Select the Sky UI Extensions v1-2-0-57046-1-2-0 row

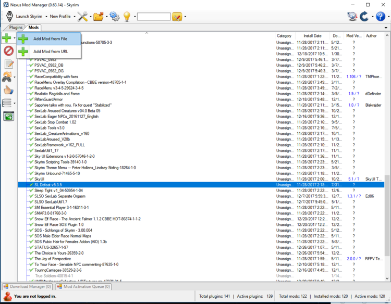coord(201,156)
